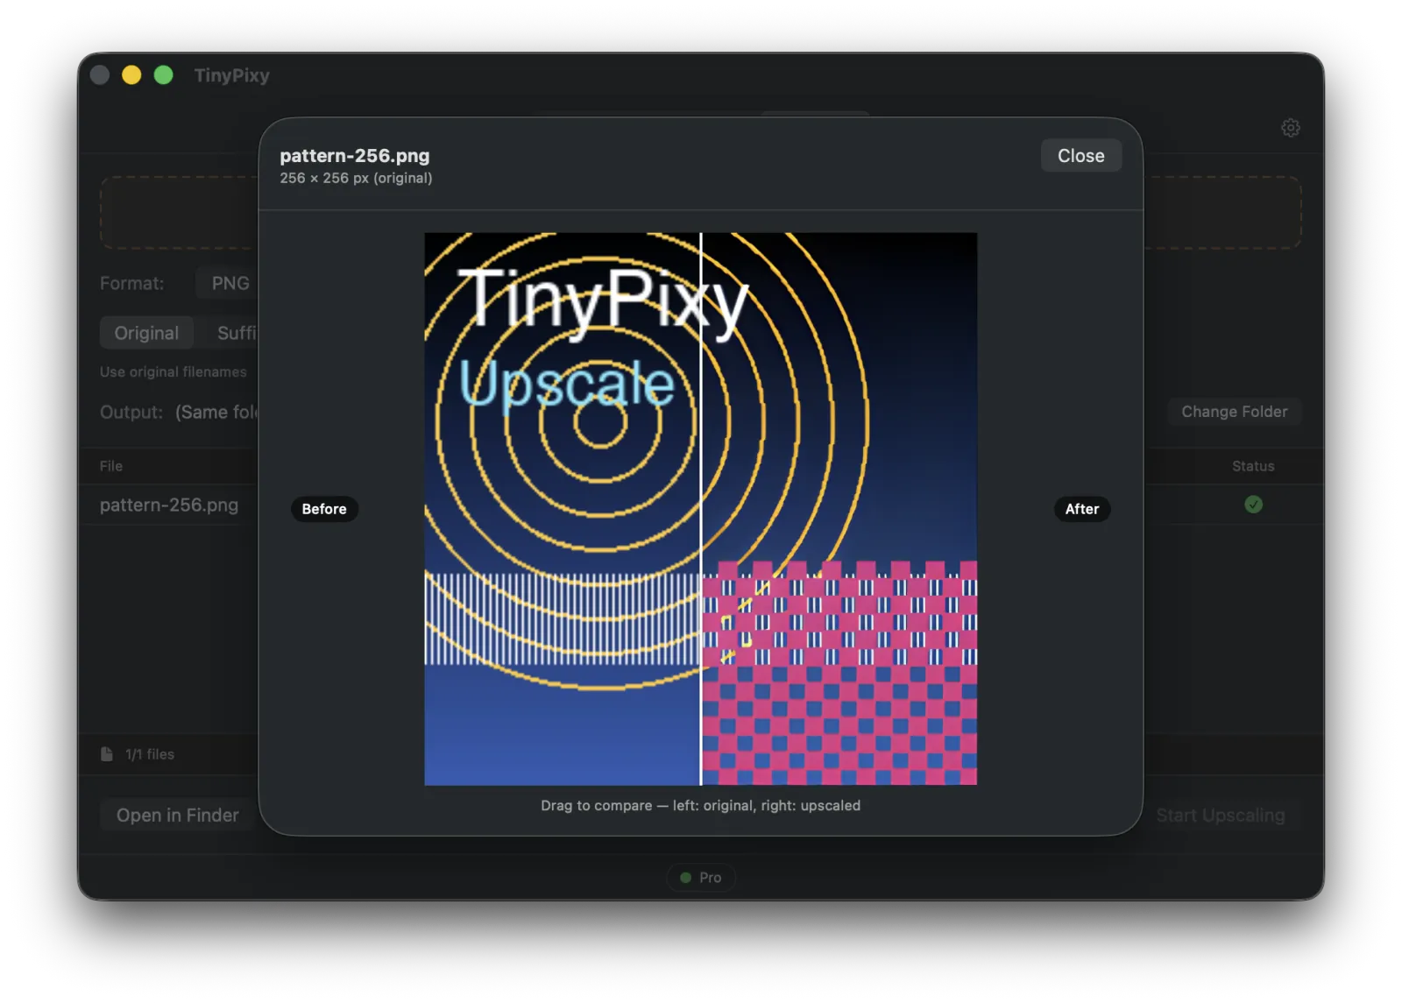The image size is (1402, 1003).
Task: Click the Pro badge at the bottom
Action: [x=701, y=878]
